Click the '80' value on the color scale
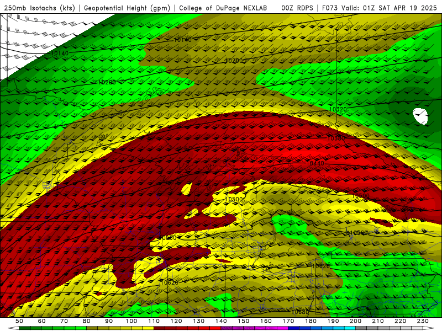The height and width of the screenshot is (331, 442). 86,321
